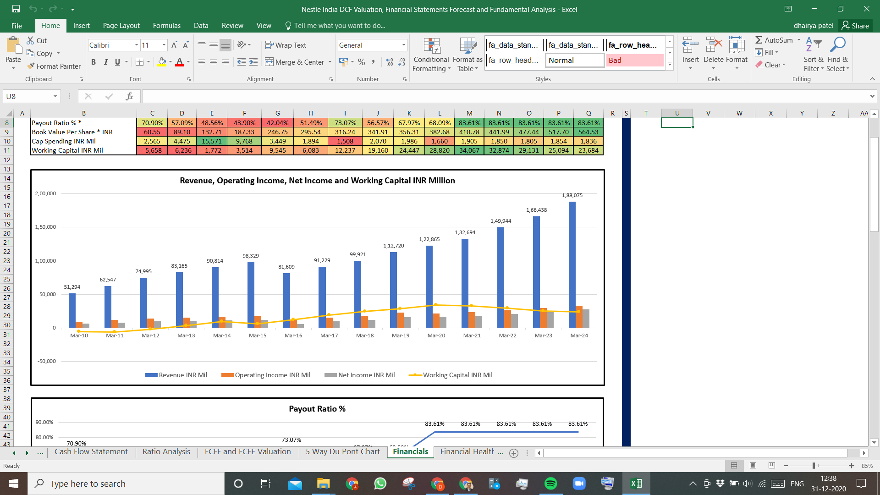Screen dimensions: 880x495
Task: Click Decrease Decimal icon
Action: coord(401,62)
